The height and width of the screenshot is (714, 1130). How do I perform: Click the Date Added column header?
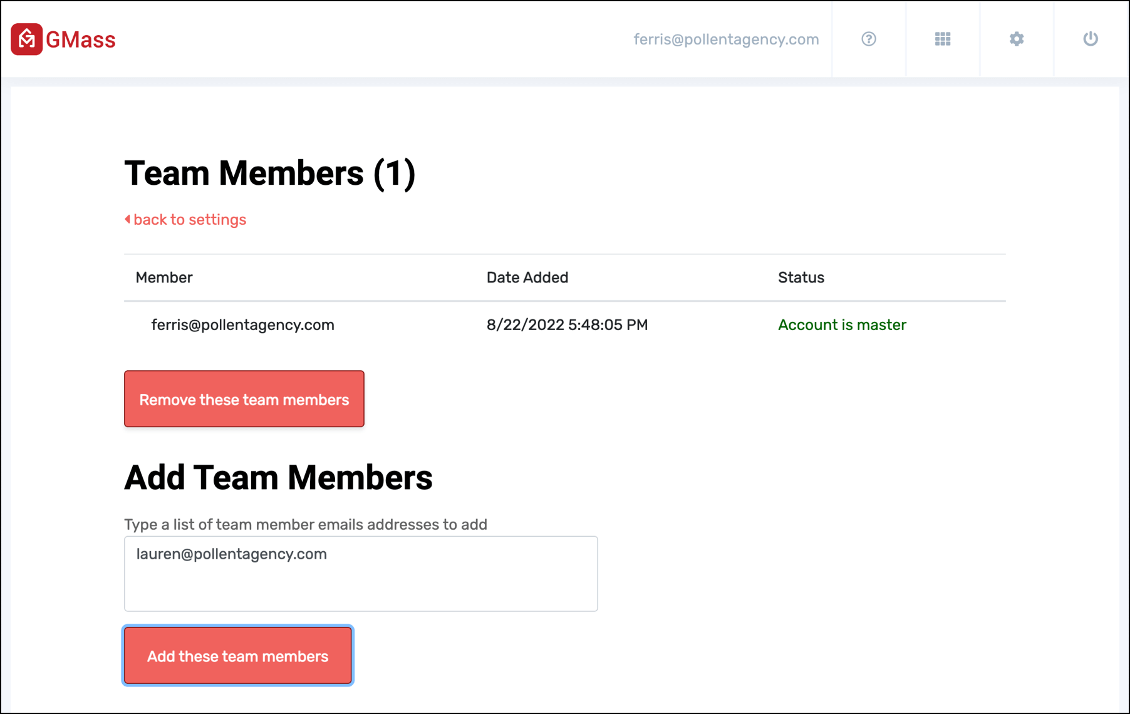(527, 277)
